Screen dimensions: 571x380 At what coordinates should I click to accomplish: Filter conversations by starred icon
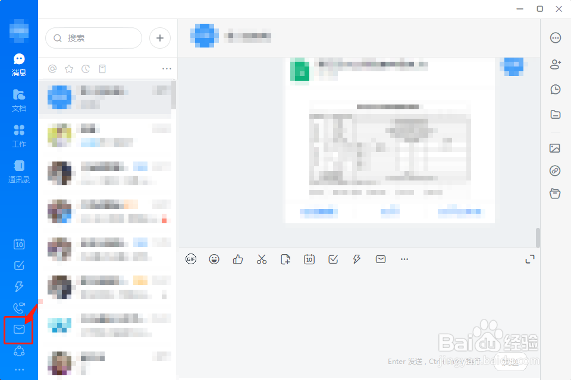[69, 69]
